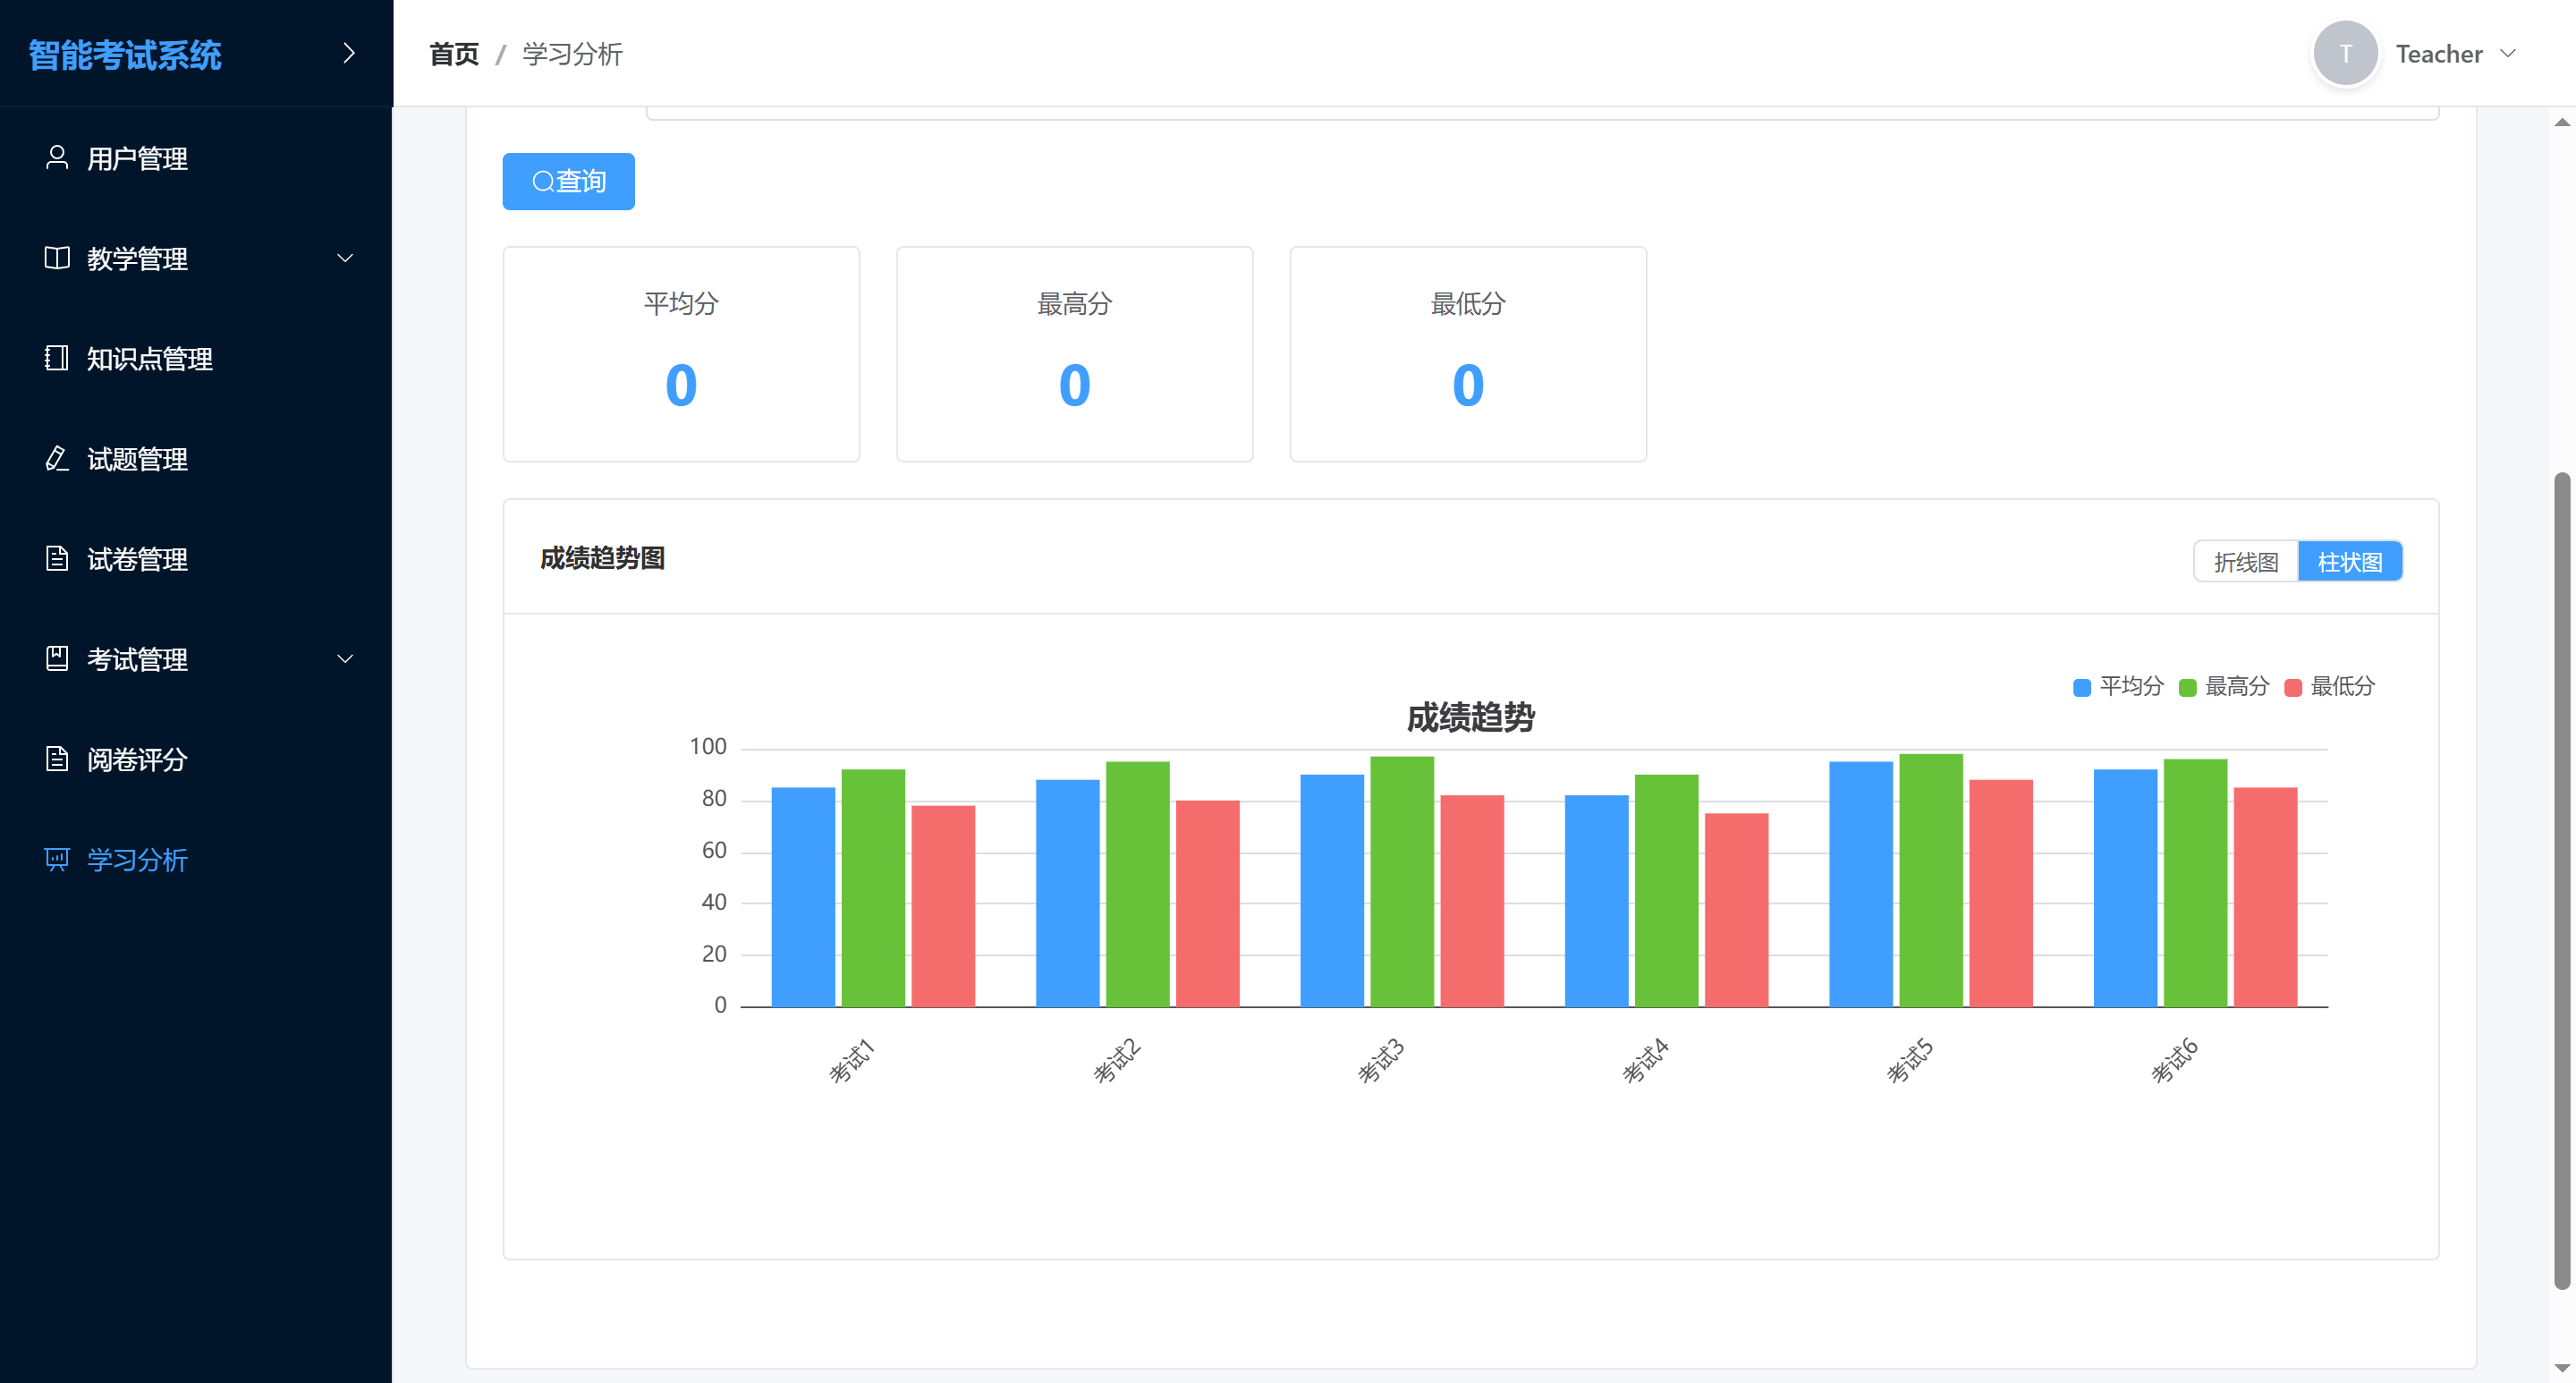
Task: Go to 首页 in the breadcrumb
Action: click(454, 54)
